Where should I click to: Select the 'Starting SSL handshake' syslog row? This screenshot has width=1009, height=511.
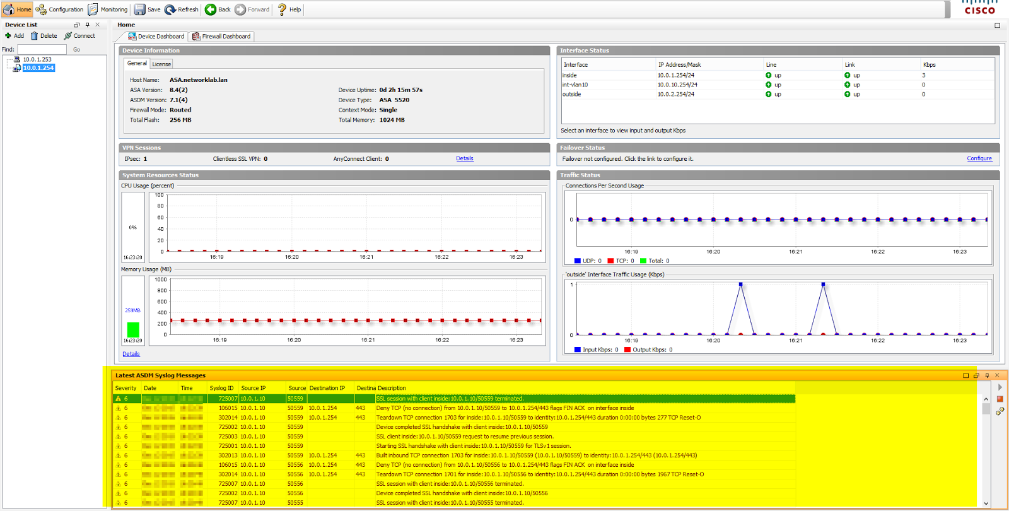454,446
